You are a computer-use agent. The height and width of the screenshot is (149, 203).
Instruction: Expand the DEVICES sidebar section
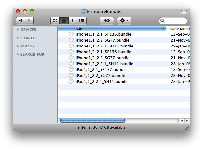(18, 30)
